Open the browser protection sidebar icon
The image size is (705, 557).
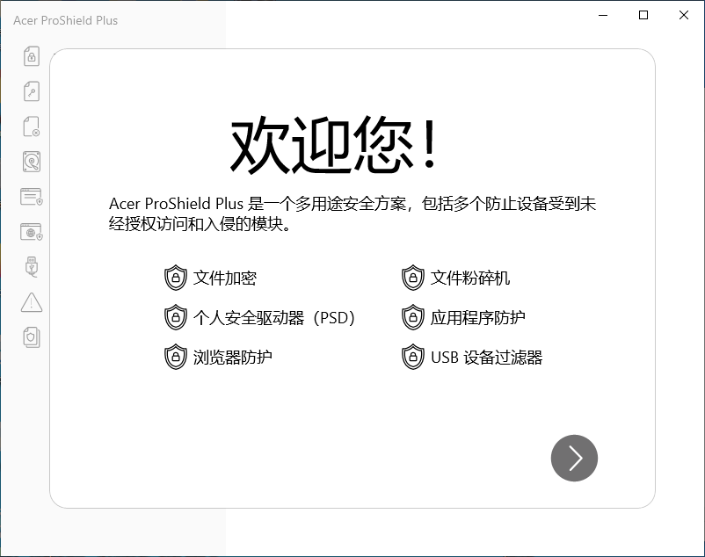31,231
